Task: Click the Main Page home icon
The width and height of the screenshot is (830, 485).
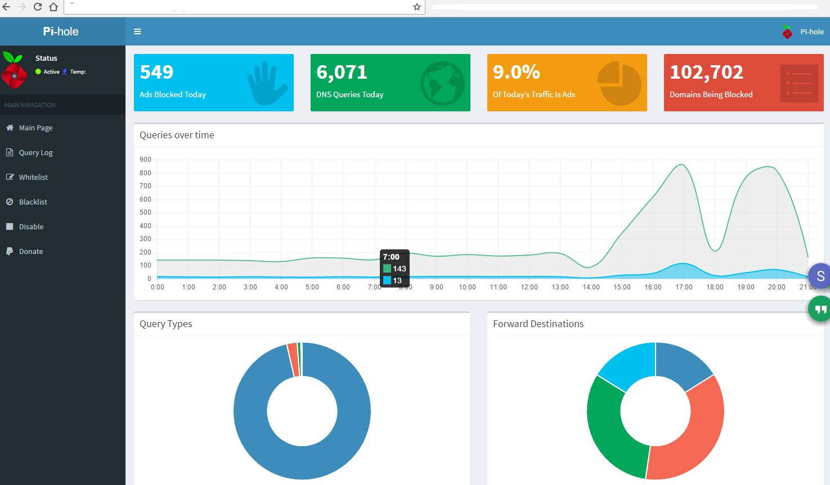Action: [x=10, y=128]
